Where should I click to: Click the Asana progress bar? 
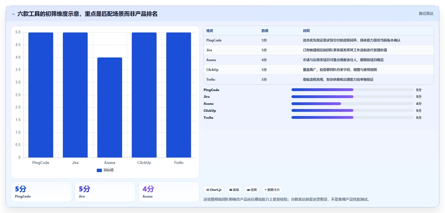[x=353, y=104]
